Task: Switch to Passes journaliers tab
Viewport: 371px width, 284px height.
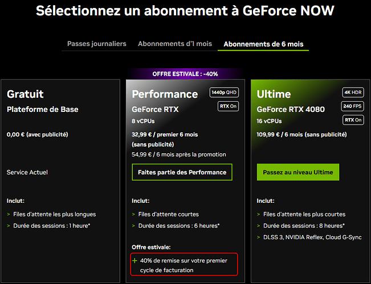Action: (97, 44)
